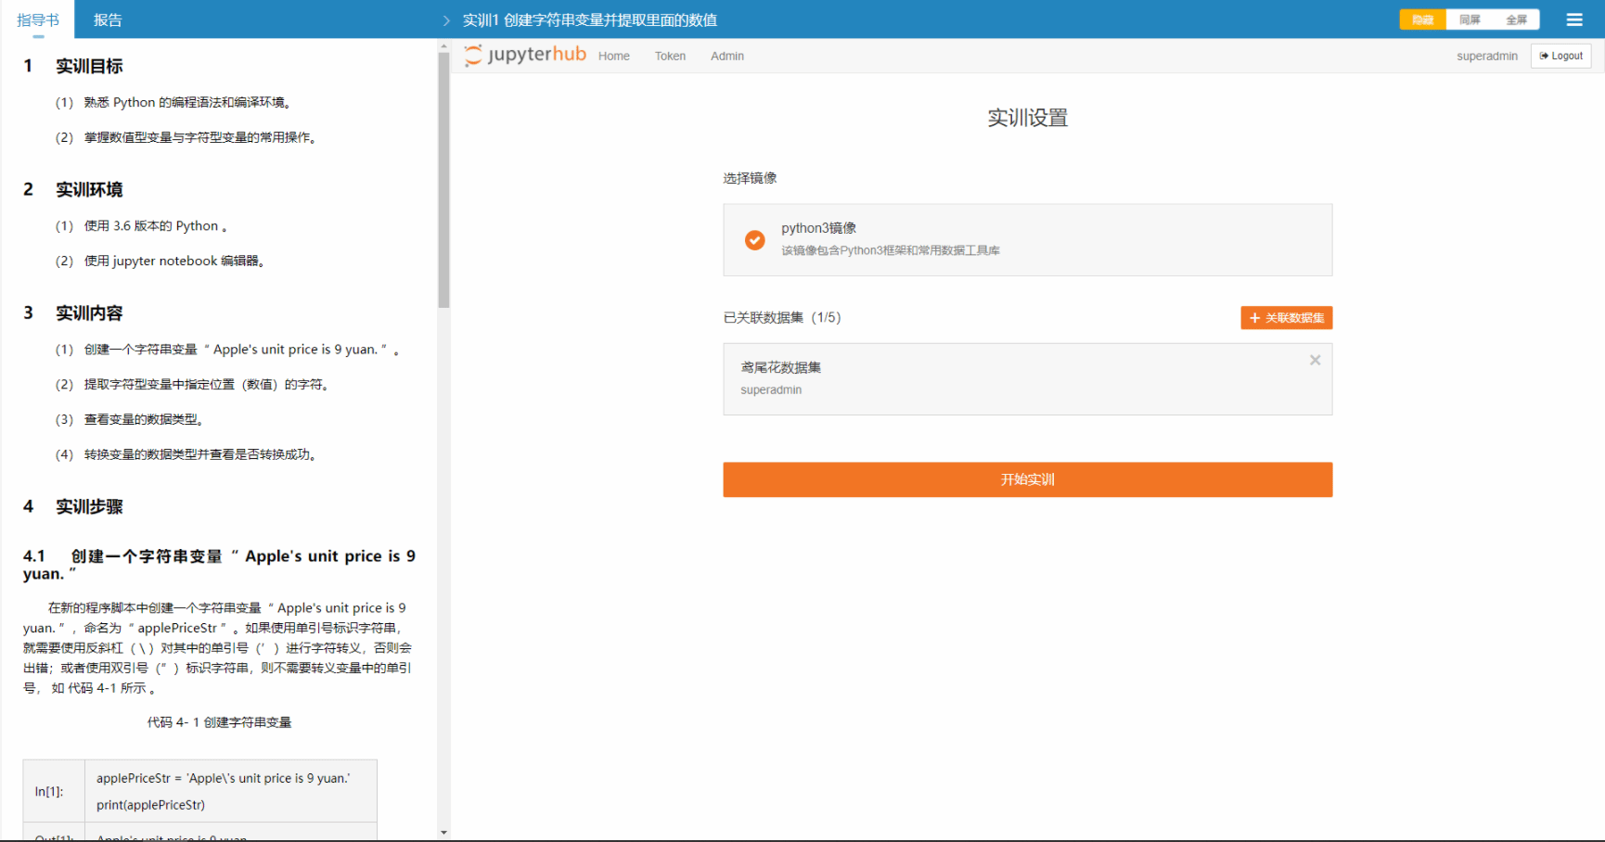1605x842 pixels.
Task: Click the chevron arrow before the 实训1 title
Action: 446,20
